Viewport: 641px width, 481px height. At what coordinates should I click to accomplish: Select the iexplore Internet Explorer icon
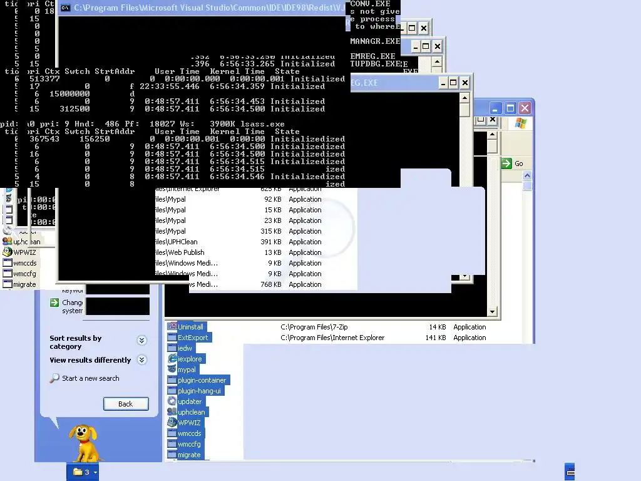(x=172, y=358)
